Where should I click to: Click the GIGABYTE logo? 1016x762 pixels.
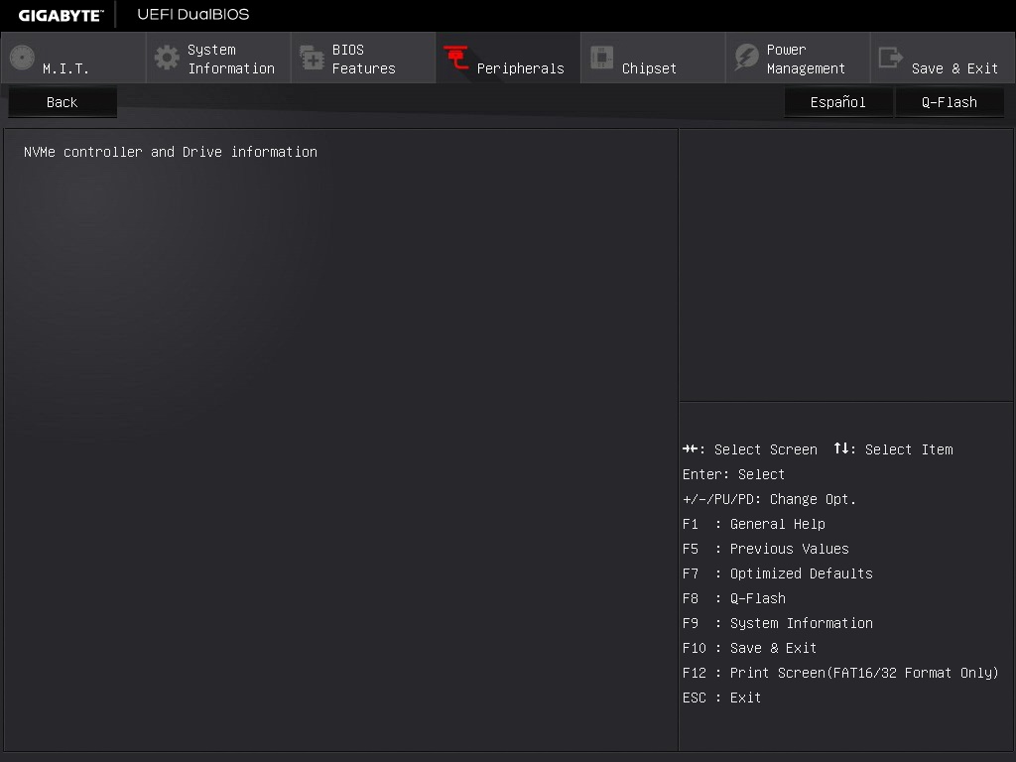click(60, 15)
